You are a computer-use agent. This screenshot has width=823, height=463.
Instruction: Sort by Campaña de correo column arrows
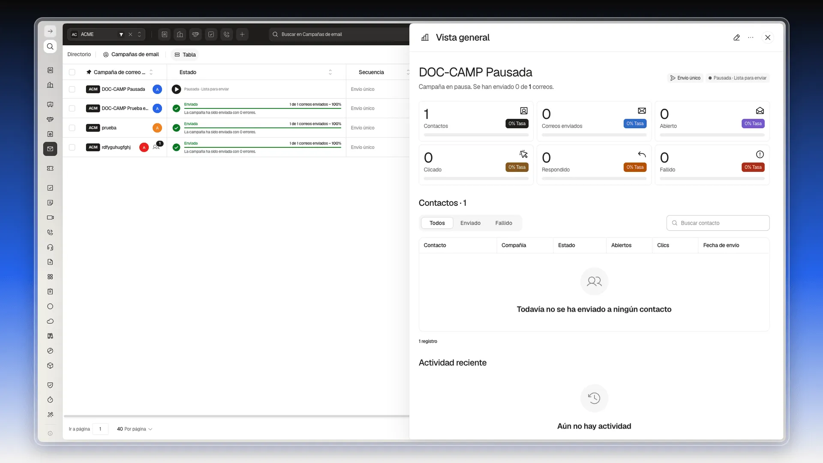tap(151, 72)
